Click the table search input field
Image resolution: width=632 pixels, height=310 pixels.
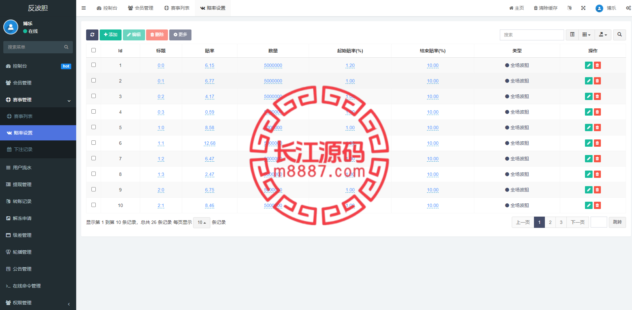tap(532, 35)
